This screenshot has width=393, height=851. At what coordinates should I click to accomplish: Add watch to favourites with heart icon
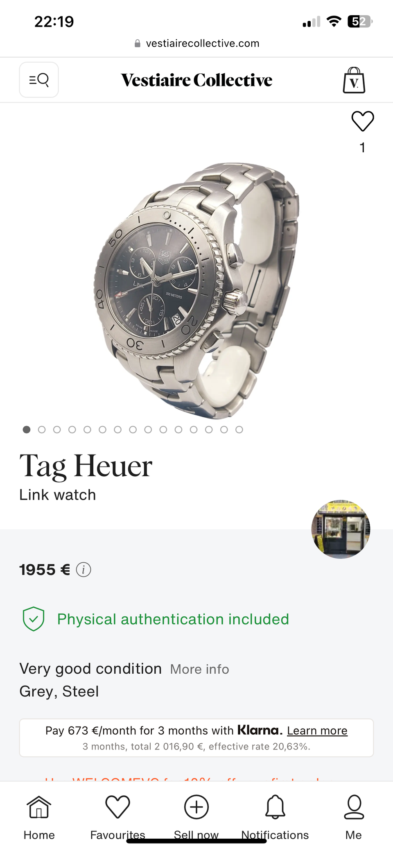(363, 121)
